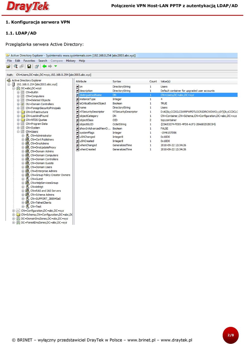Select CN=NTDS Quotas tree item

tap(36, 120)
